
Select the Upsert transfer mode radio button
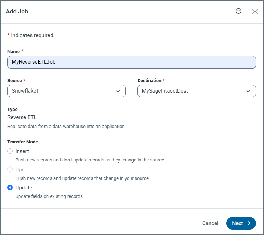(10, 170)
